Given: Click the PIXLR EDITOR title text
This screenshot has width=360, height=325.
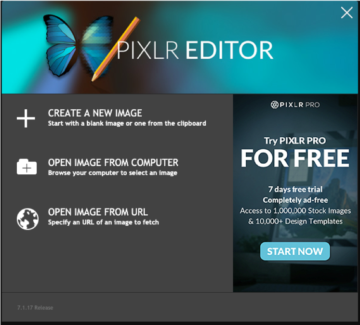Looking at the screenshot, I should tap(195, 50).
